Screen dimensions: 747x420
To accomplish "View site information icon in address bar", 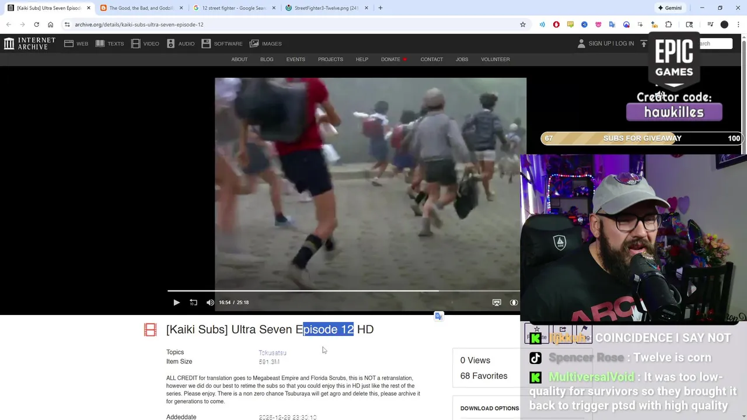I will tap(67, 24).
